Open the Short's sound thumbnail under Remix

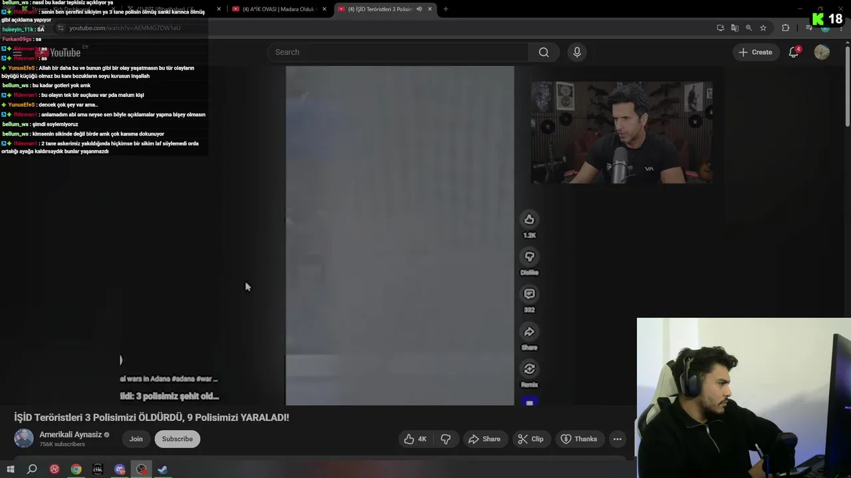point(529,402)
